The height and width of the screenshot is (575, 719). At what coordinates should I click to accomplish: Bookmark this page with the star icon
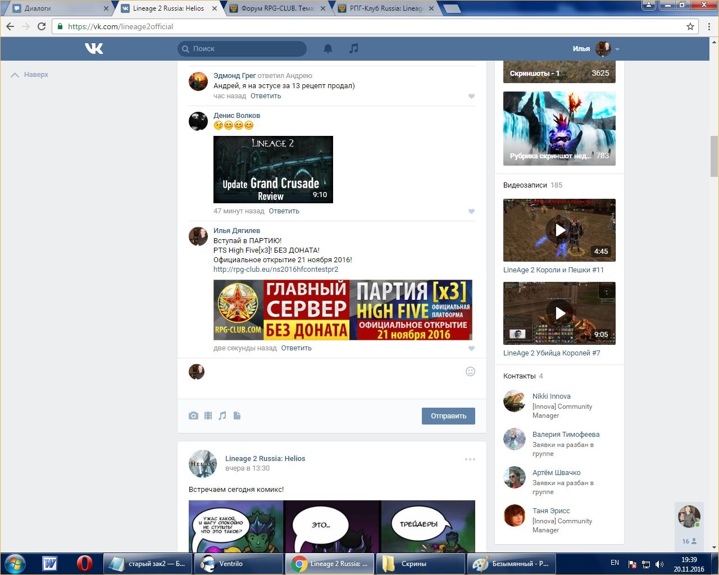coord(690,26)
